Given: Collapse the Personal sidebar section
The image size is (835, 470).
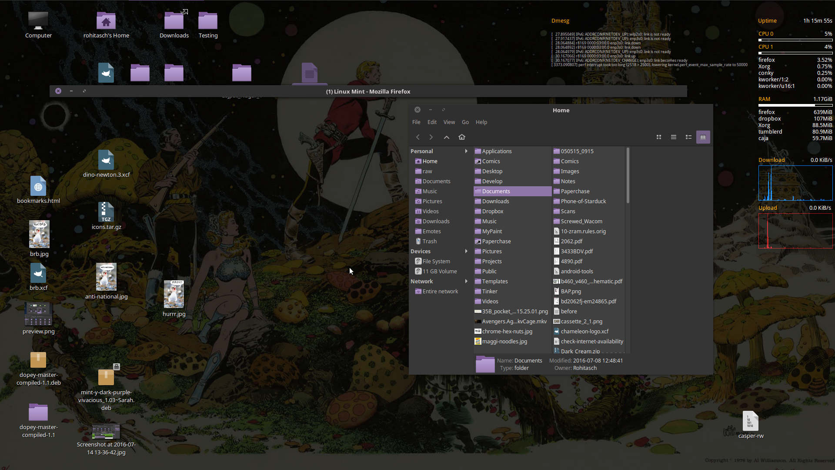Looking at the screenshot, I should tap(466, 151).
